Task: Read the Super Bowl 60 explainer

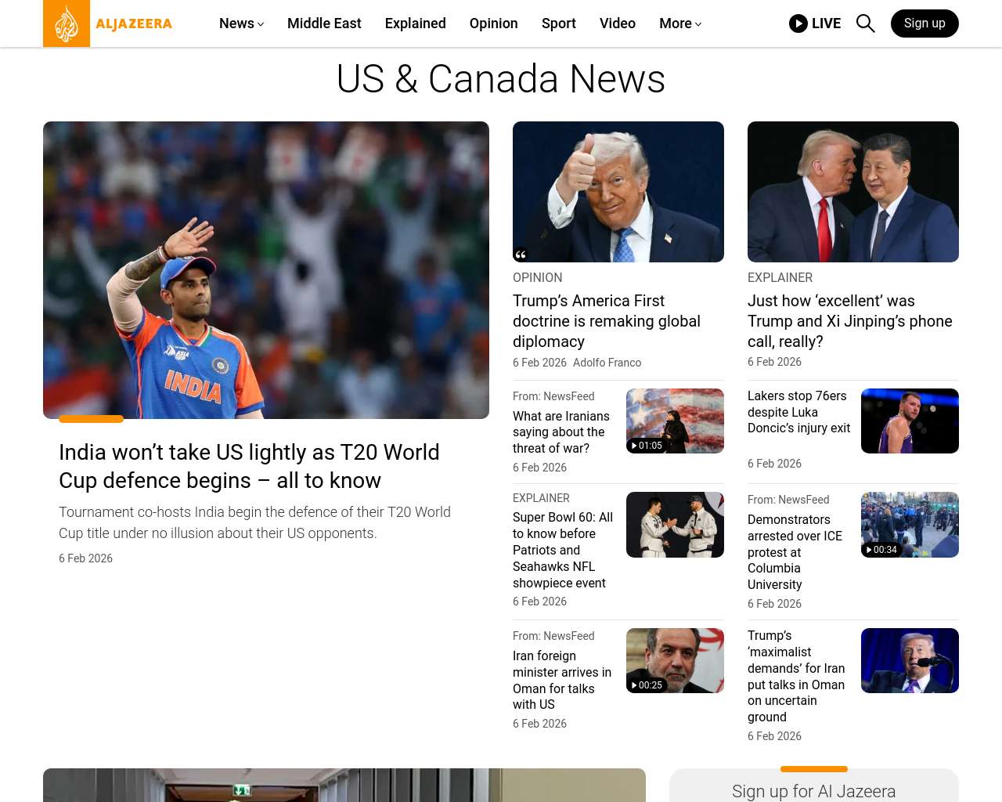Action: pyautogui.click(x=563, y=550)
